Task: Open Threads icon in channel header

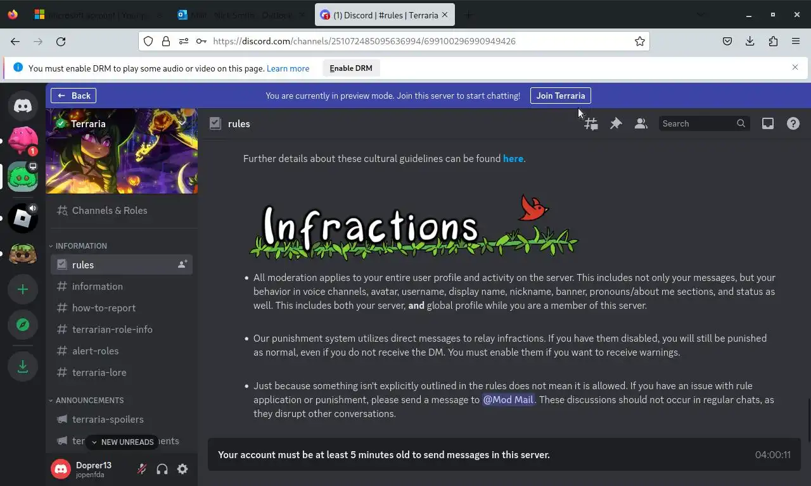Action: coord(591,123)
